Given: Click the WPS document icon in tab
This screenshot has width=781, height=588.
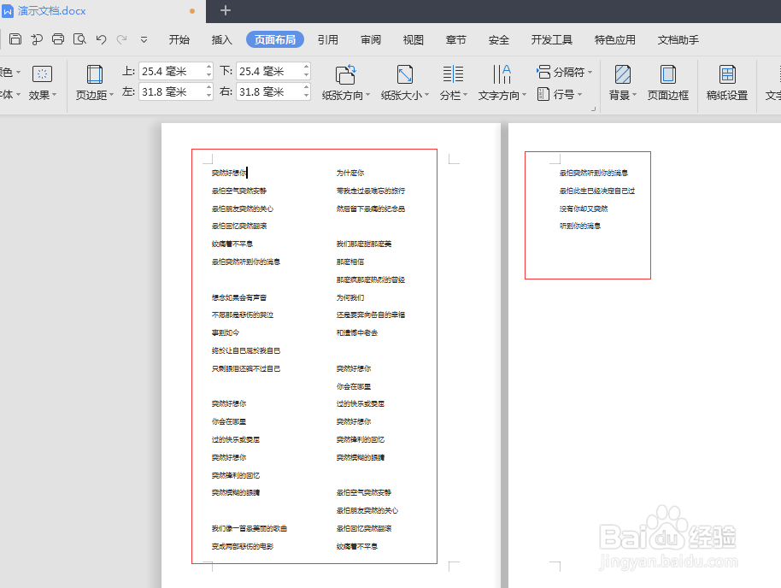Looking at the screenshot, I should [8, 11].
